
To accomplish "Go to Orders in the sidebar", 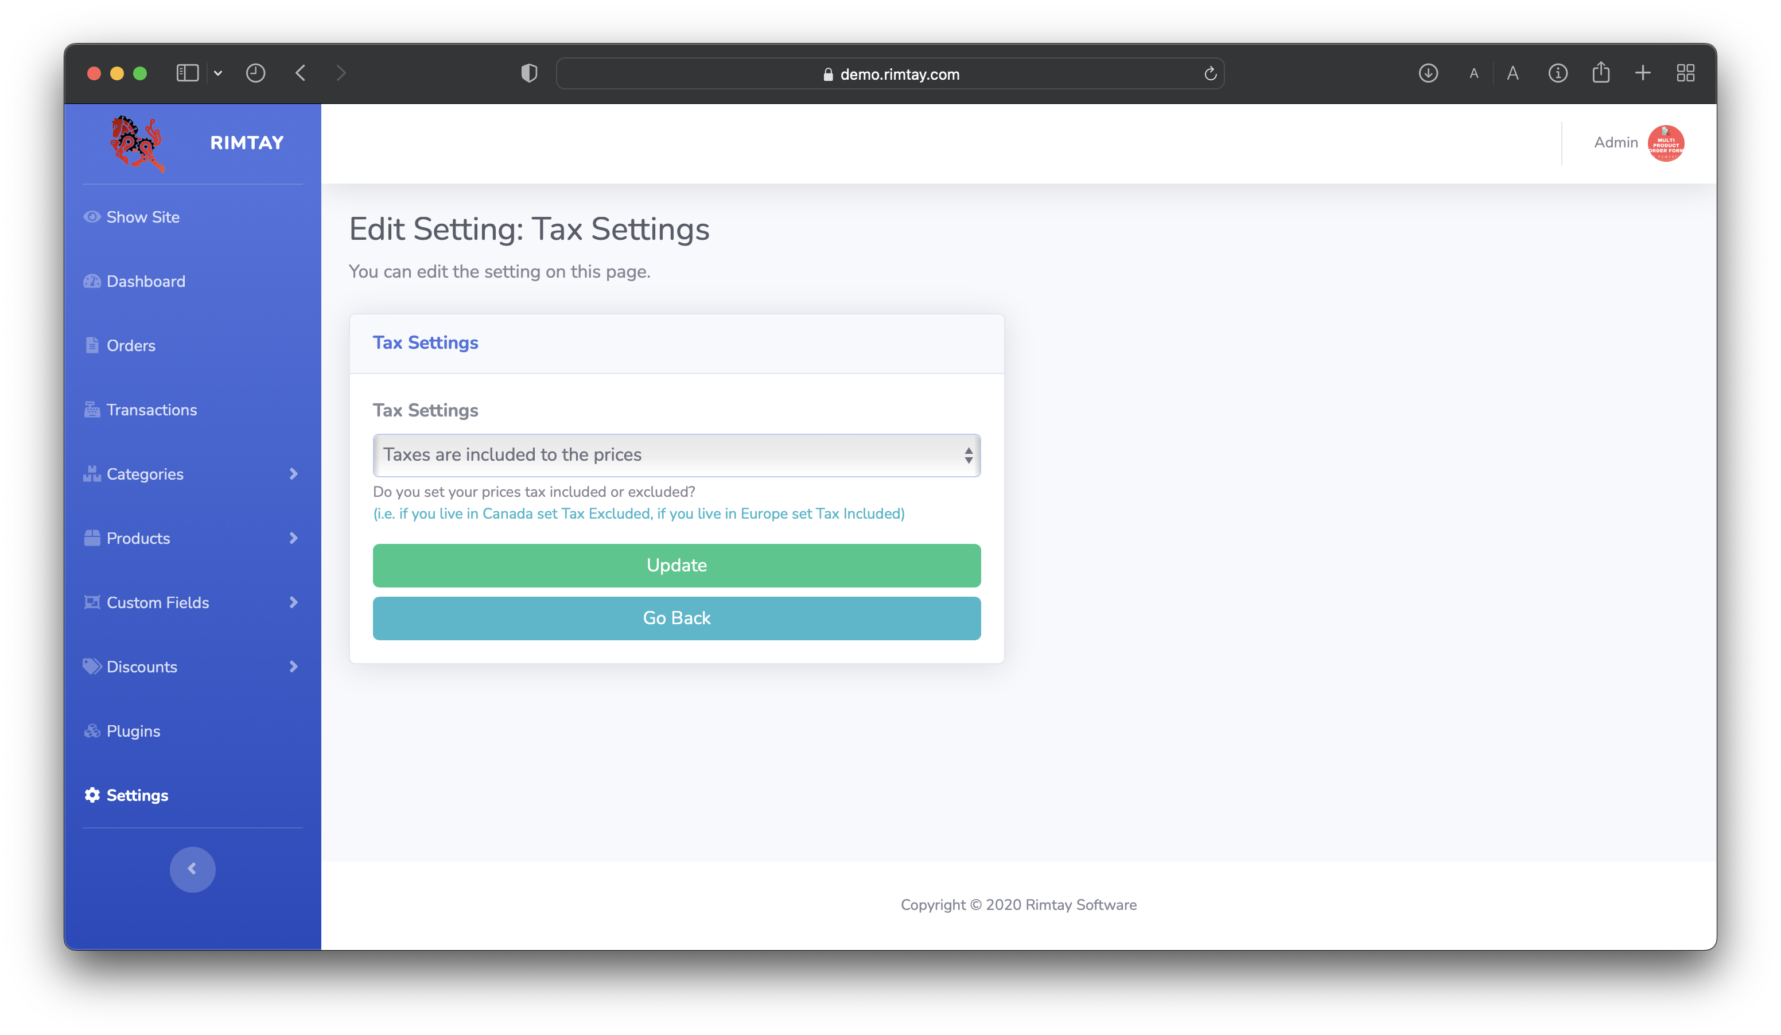I will (x=130, y=345).
